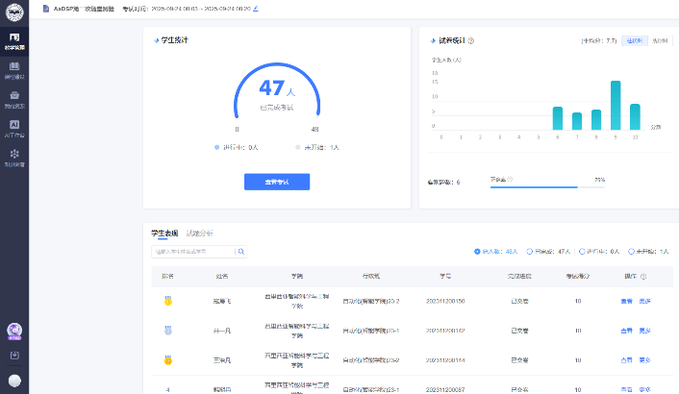Viewport: 679px width, 394px height.
Task: Click the download icon in the lower sidebar
Action: point(14,356)
